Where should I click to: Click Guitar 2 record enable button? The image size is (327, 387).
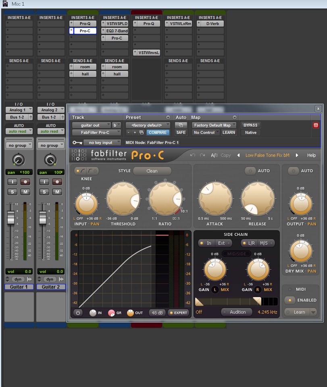tap(57, 182)
